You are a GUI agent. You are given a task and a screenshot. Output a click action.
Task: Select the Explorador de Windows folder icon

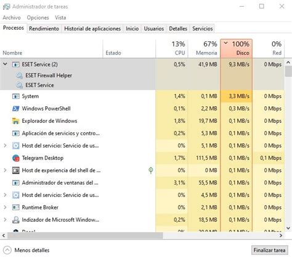(x=16, y=121)
